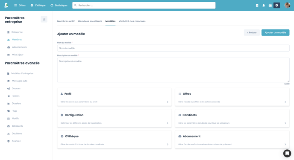Open Modèles d'entreprise sidebar link

(22, 73)
